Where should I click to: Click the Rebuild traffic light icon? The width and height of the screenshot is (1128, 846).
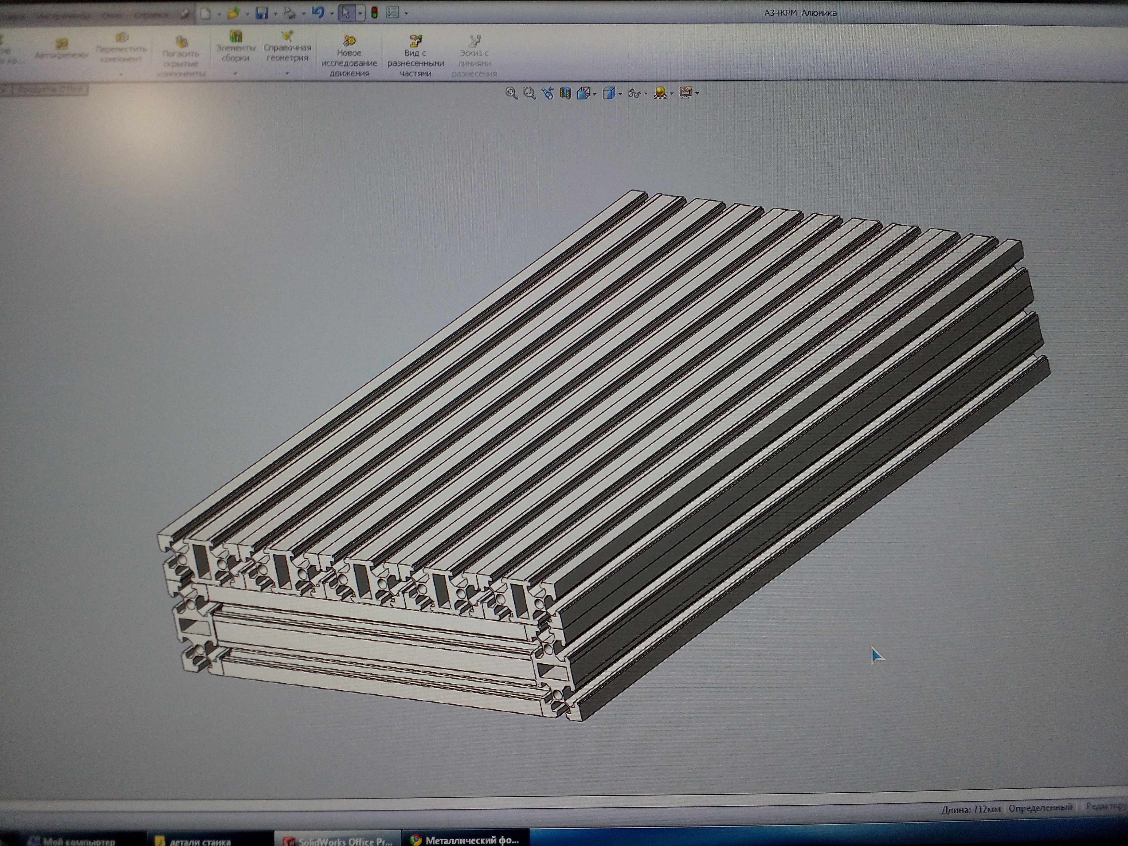coord(374,13)
